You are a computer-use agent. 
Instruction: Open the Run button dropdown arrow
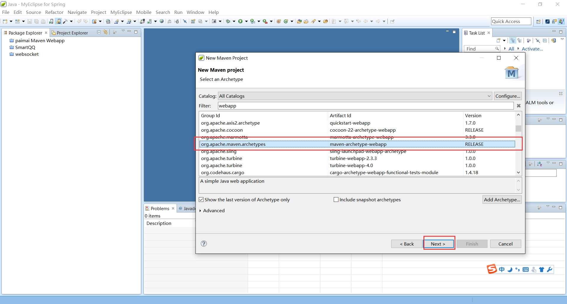click(246, 21)
